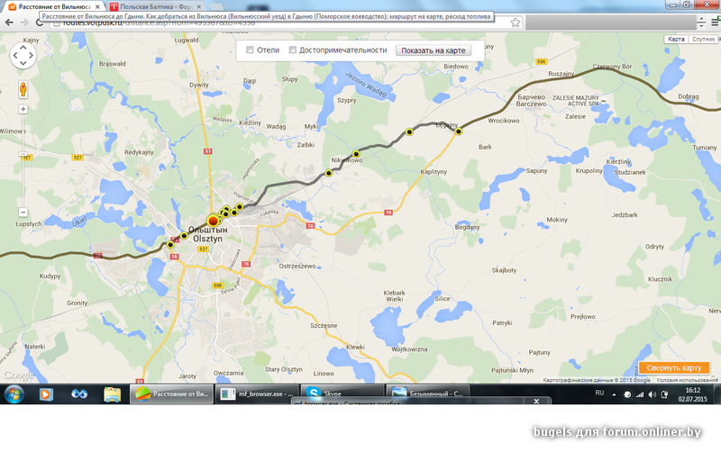The width and height of the screenshot is (721, 453).
Task: Pan the map down with the arrow control
Action: tap(23, 63)
